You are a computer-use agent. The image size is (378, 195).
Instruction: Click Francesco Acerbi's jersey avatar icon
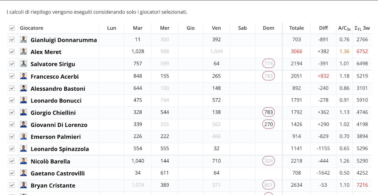coord(23,76)
